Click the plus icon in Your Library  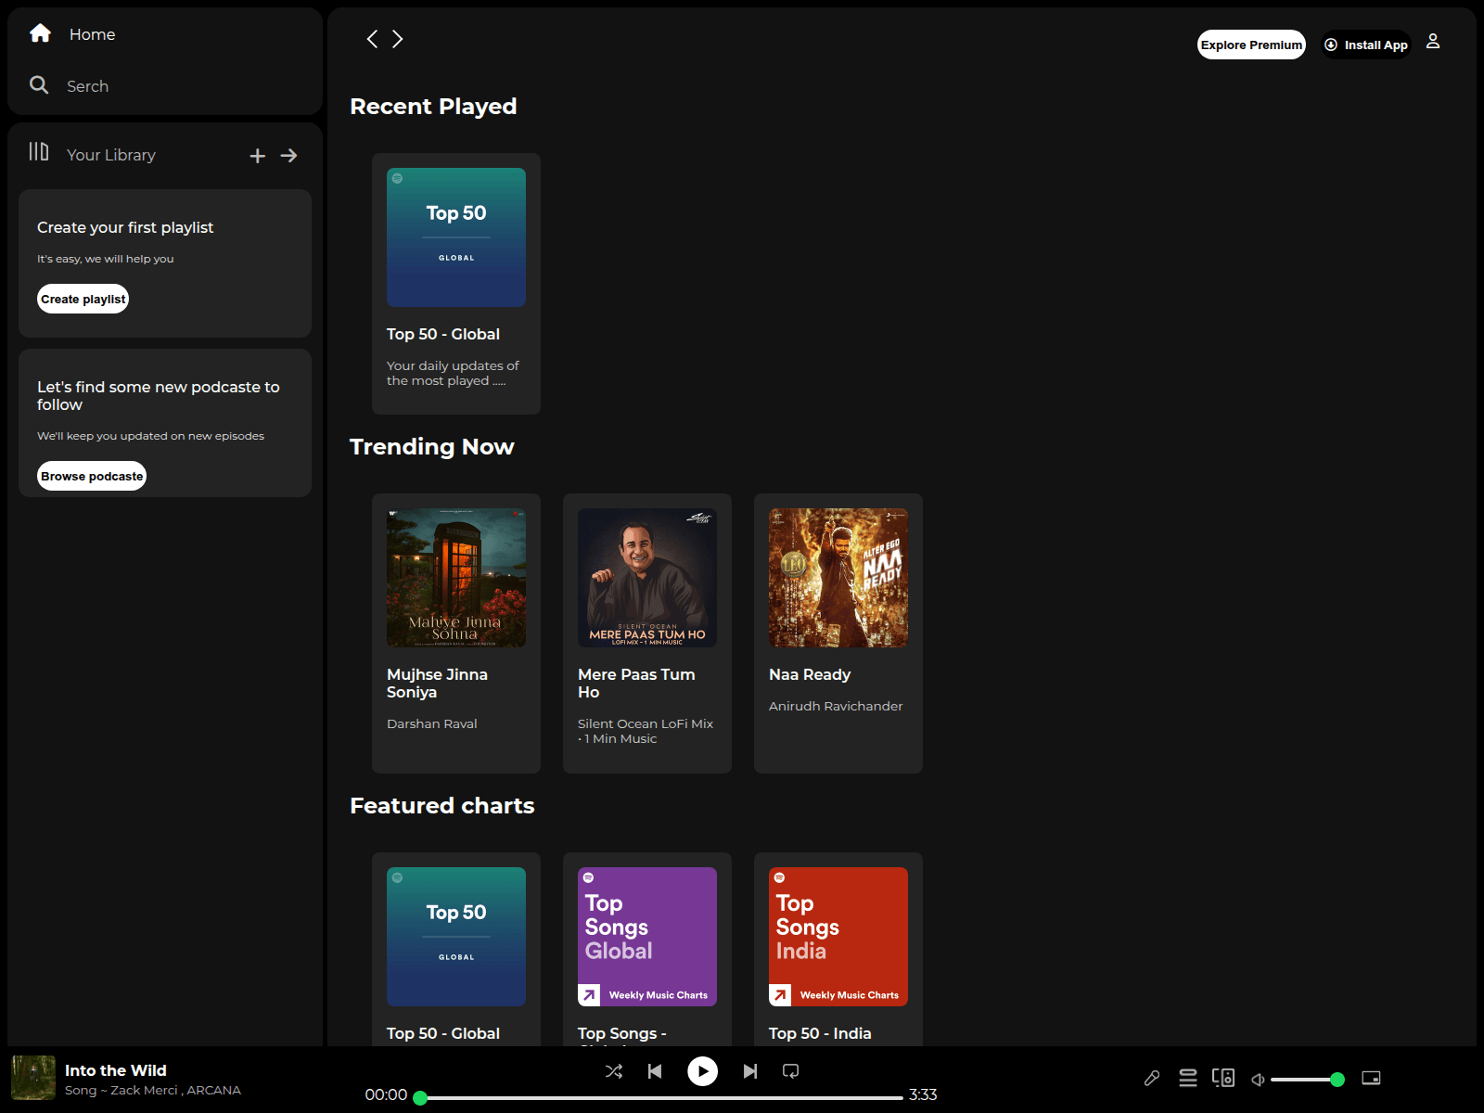[x=258, y=156]
